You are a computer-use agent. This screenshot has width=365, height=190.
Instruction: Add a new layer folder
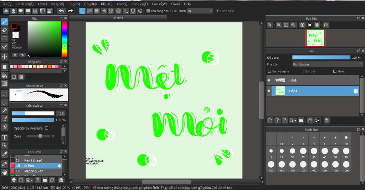[301, 120]
